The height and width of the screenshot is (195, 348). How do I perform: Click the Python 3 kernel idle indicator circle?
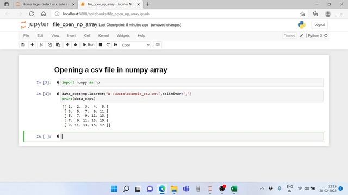[326, 36]
